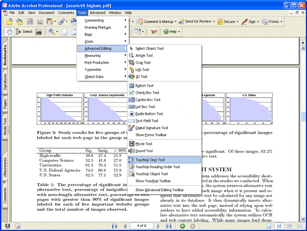Click the green Previous View button
This screenshot has height=231, width=307.
pos(183,226)
